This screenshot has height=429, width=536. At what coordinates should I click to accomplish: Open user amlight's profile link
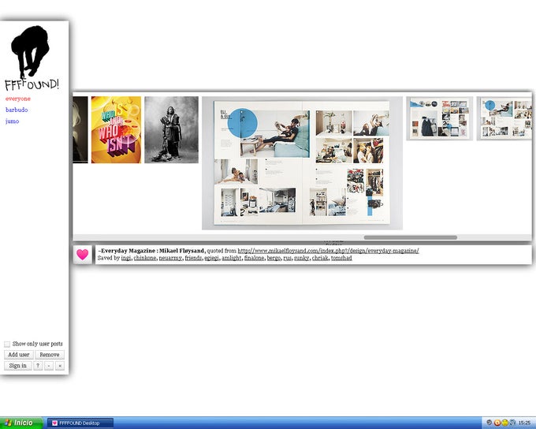(x=232, y=258)
